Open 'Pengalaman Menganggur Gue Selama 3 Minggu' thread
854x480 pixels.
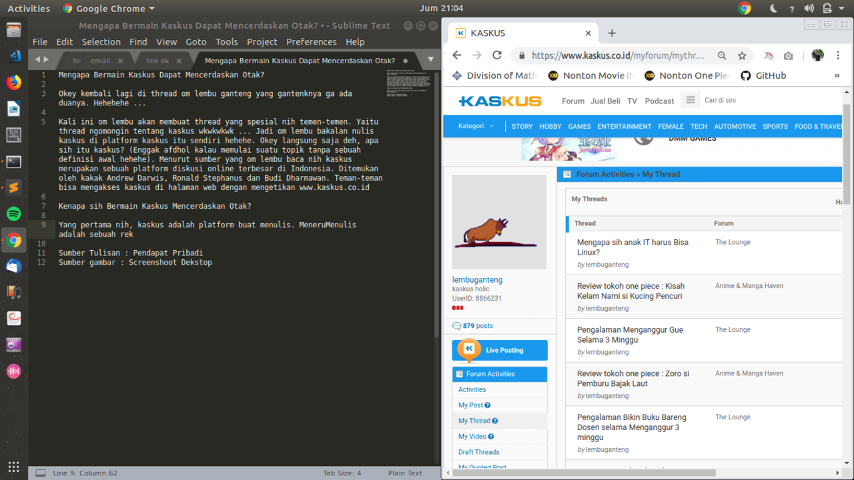pyautogui.click(x=630, y=335)
